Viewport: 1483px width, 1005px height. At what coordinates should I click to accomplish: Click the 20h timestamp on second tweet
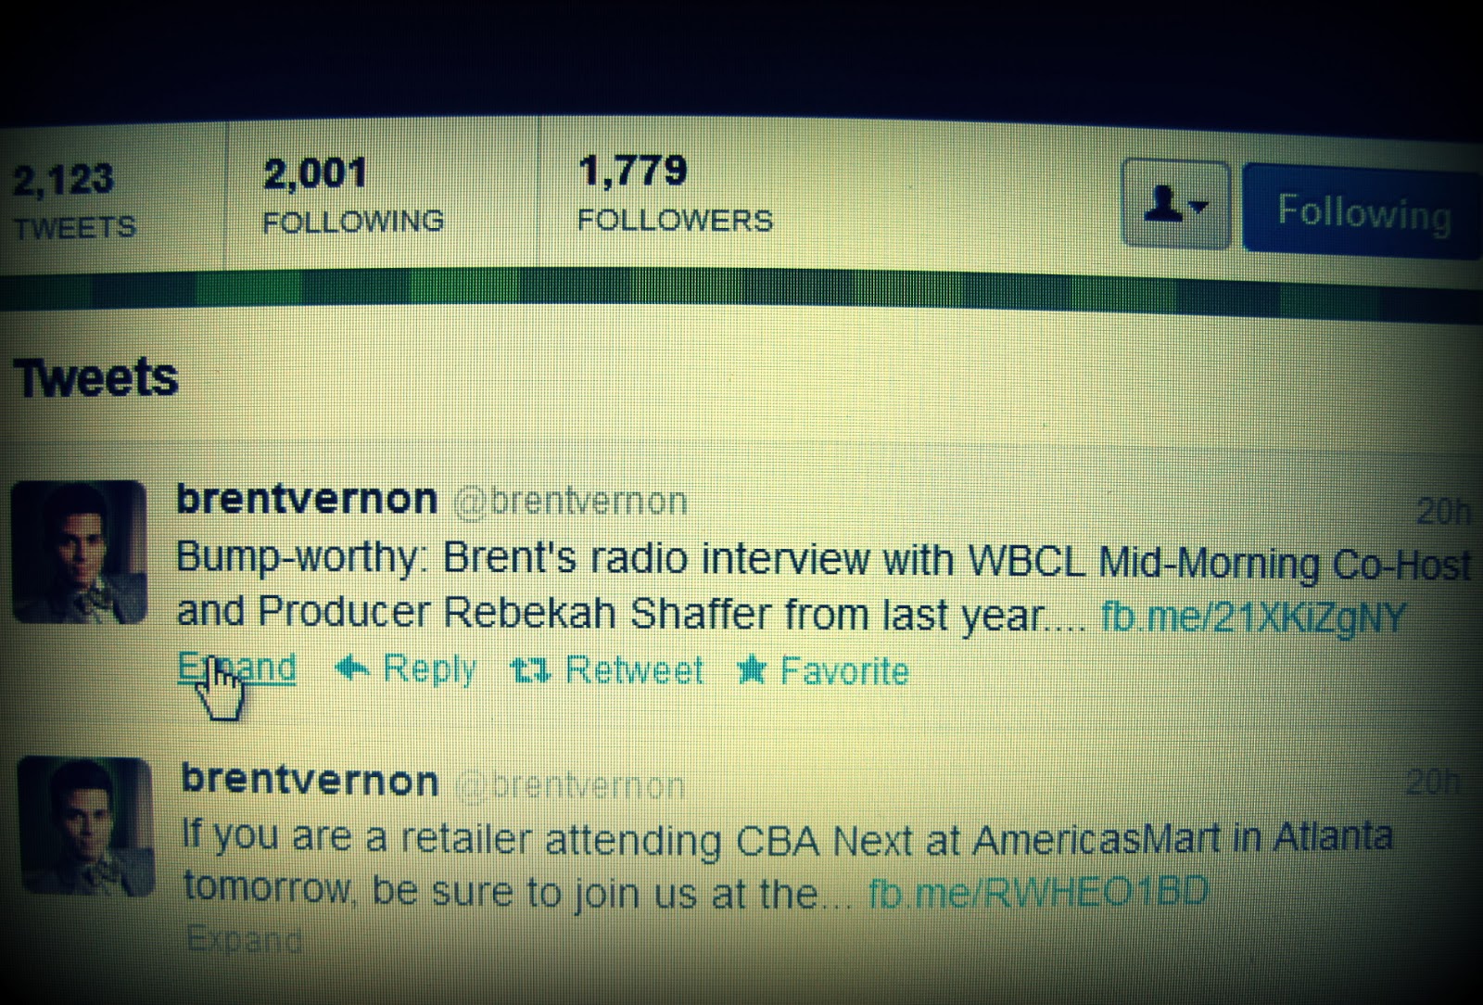(1432, 782)
